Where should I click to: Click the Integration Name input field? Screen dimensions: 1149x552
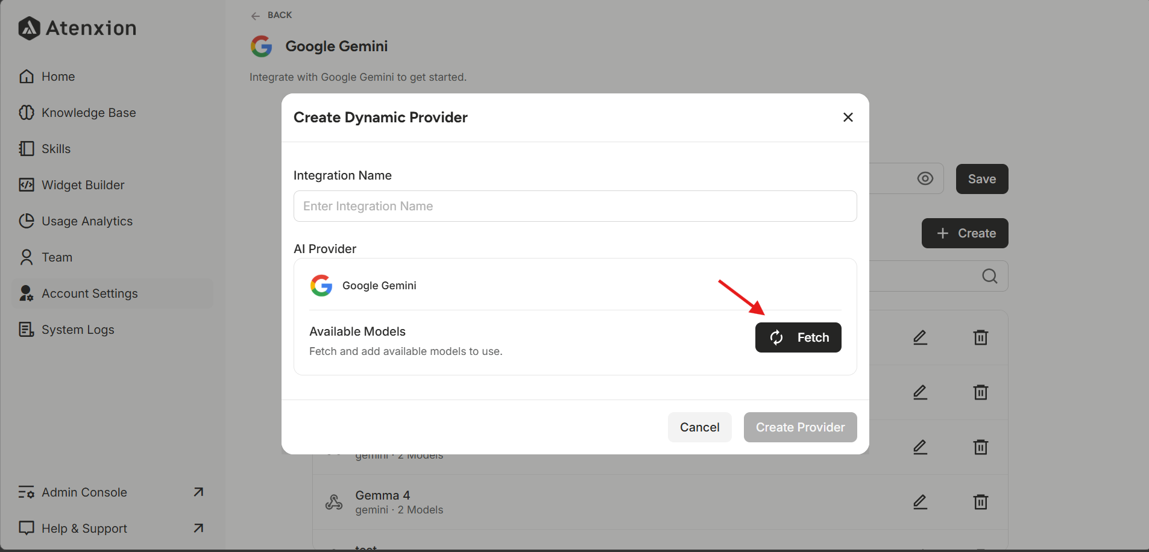(575, 206)
